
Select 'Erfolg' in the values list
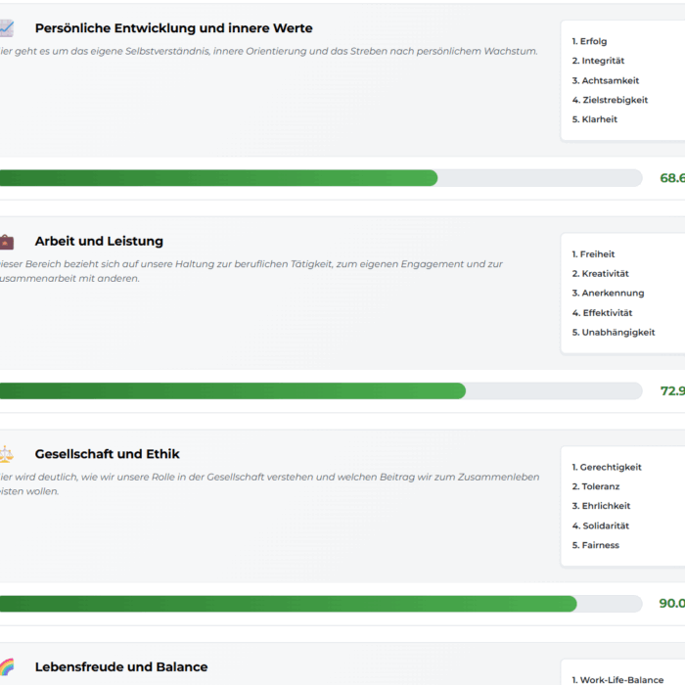[593, 41]
